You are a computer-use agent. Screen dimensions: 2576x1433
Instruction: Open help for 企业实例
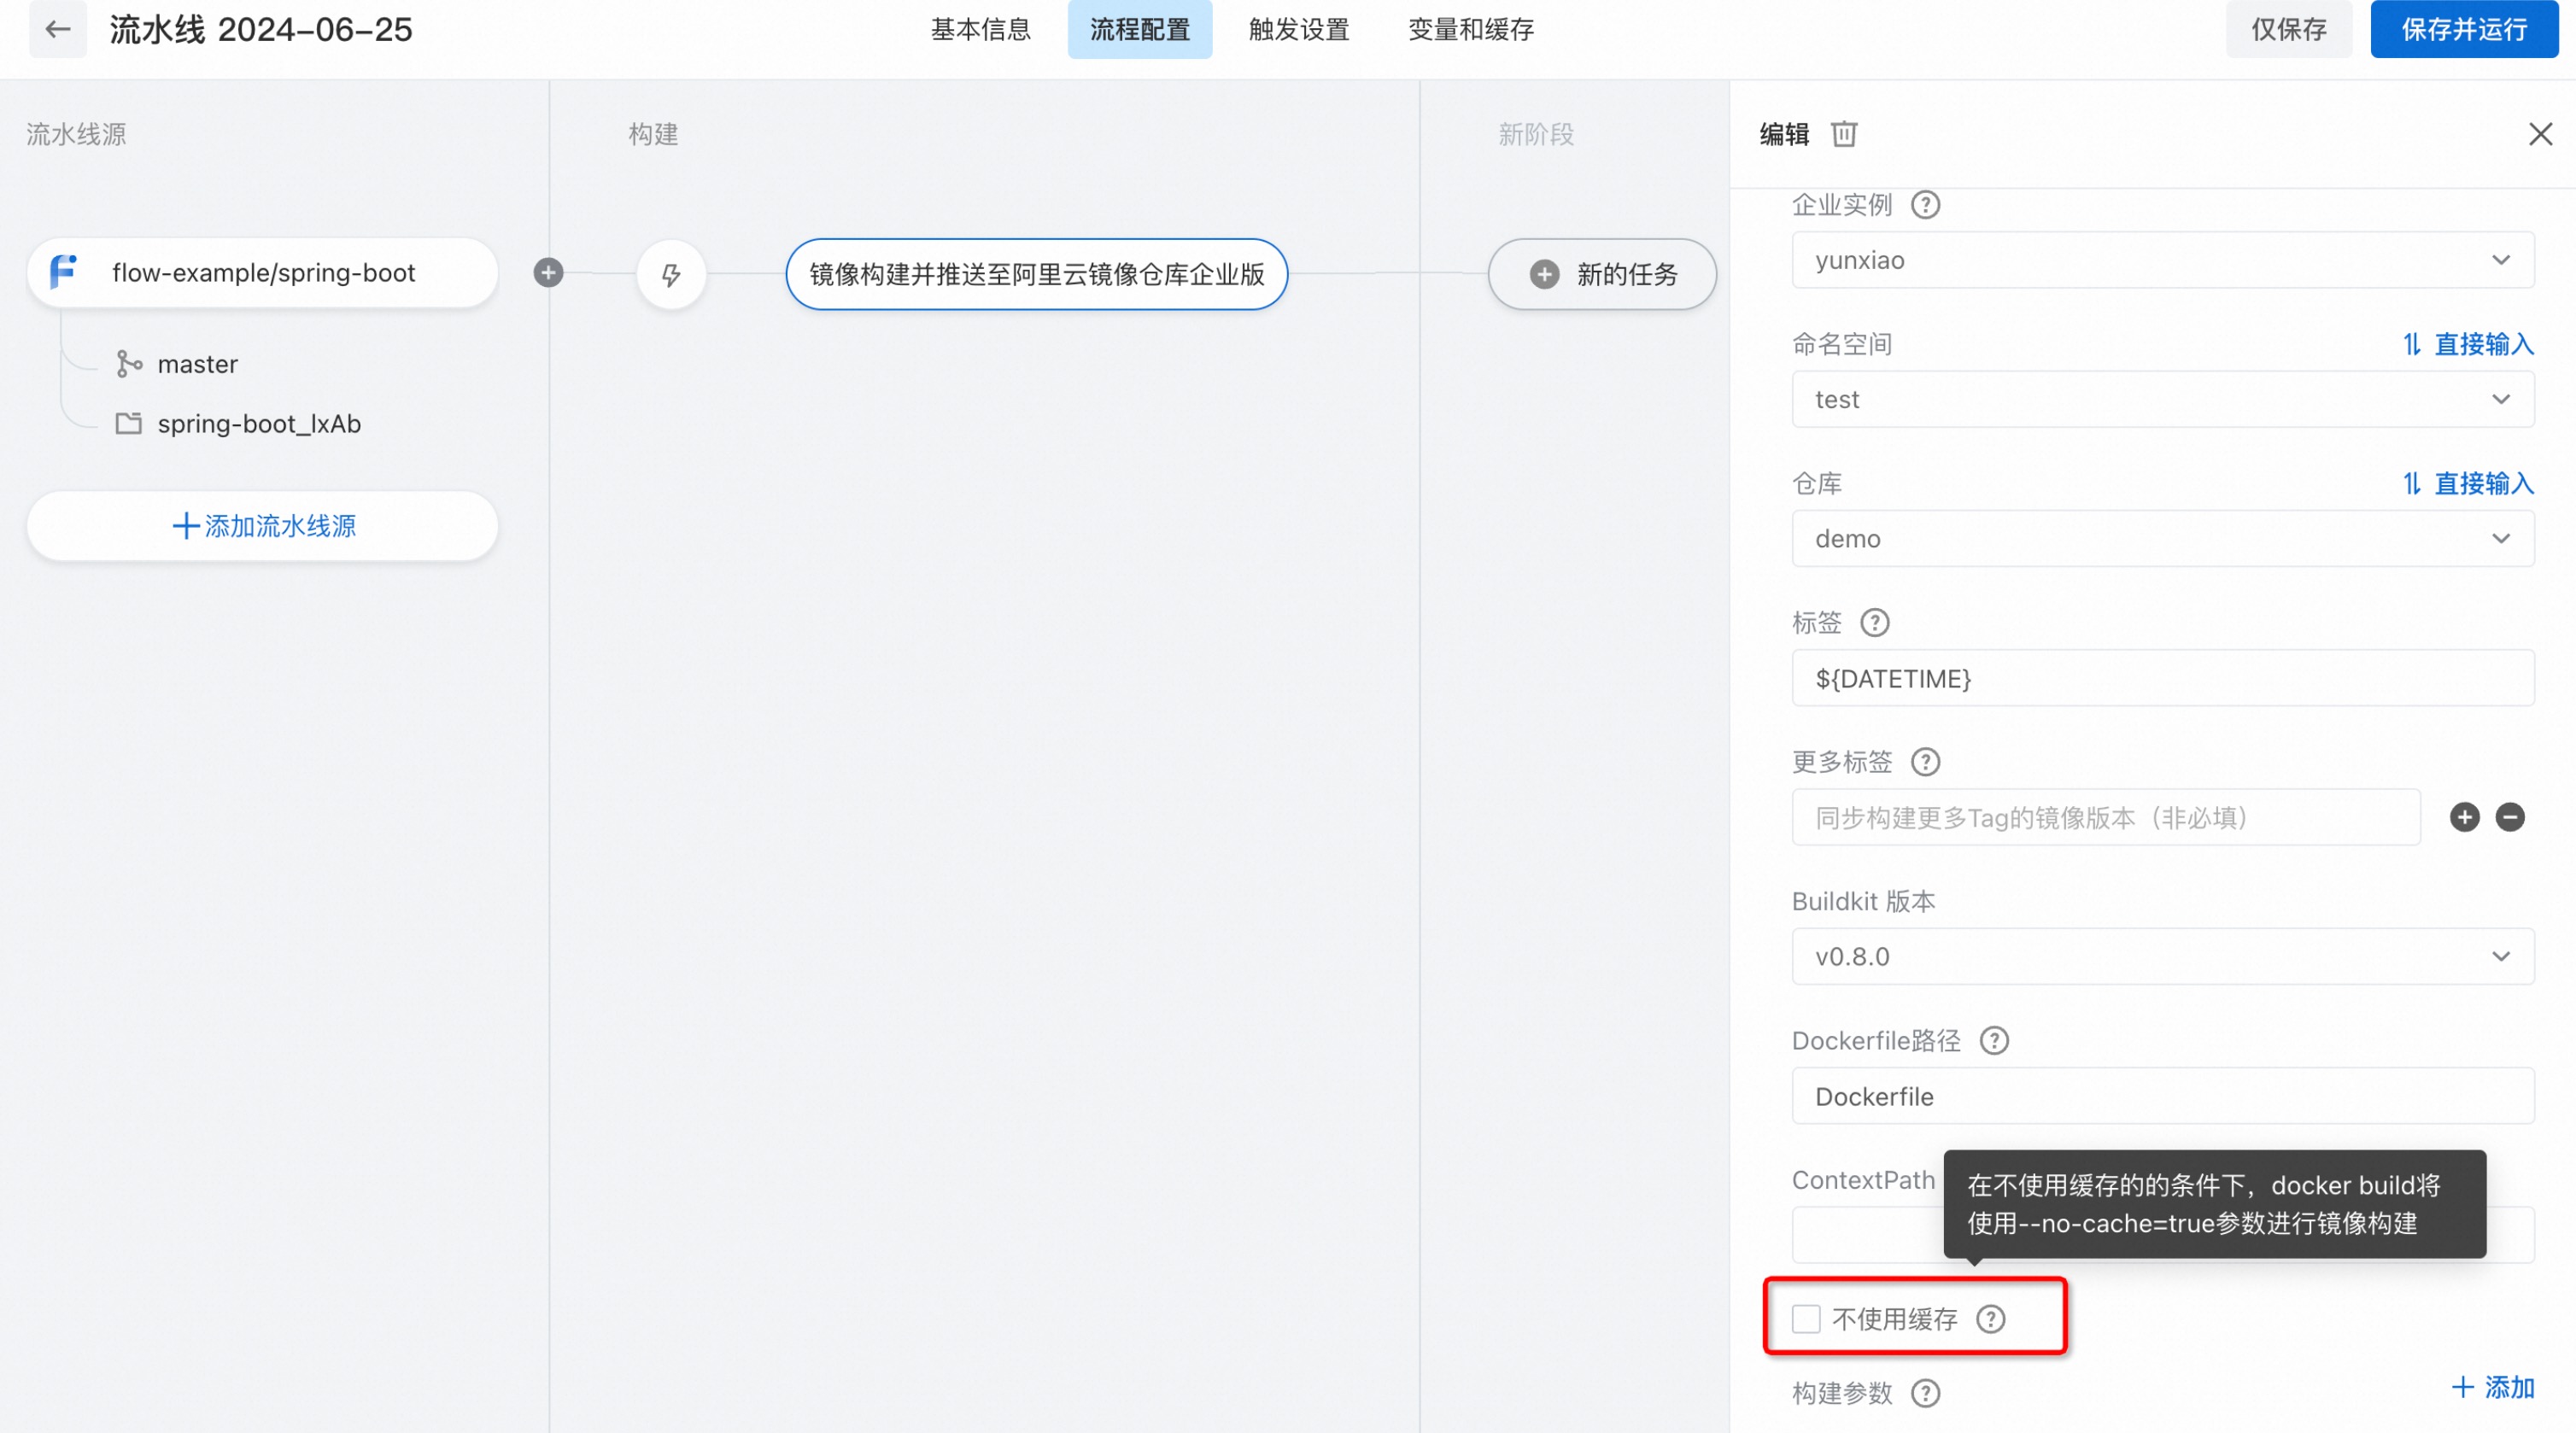point(1925,205)
